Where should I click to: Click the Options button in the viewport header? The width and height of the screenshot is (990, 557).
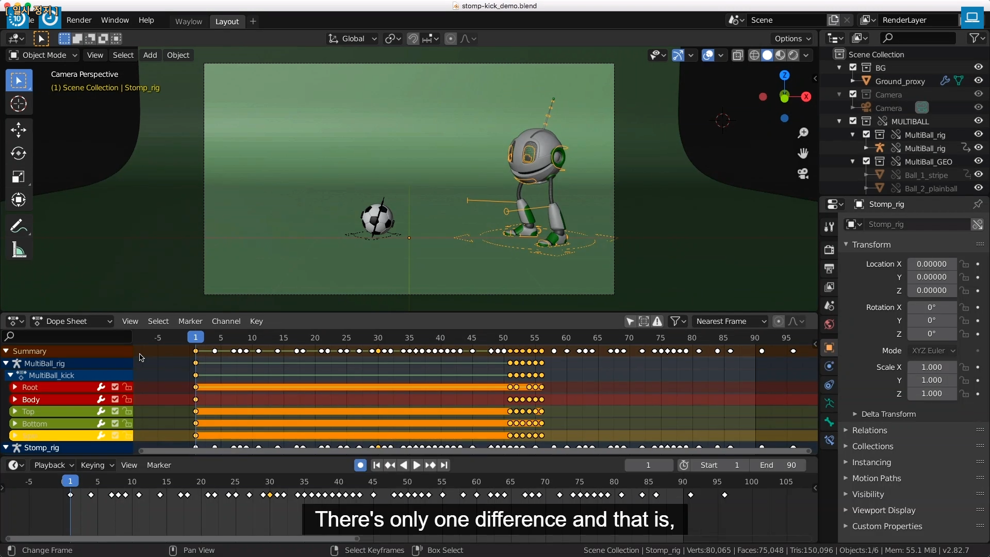792,39
